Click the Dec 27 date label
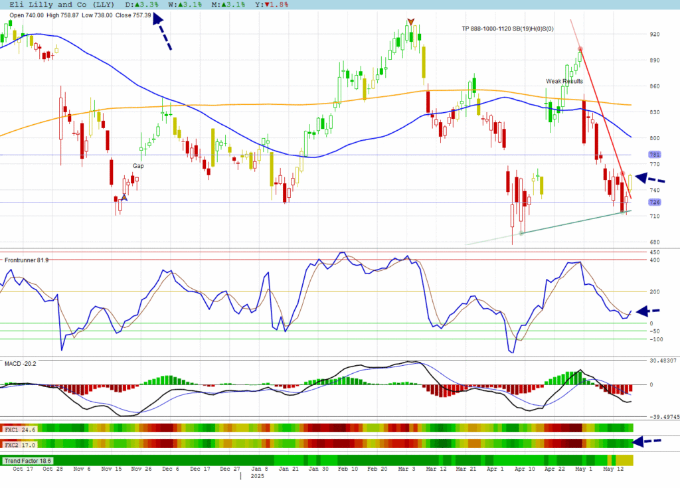This screenshot has height=488, width=680. pos(230,469)
